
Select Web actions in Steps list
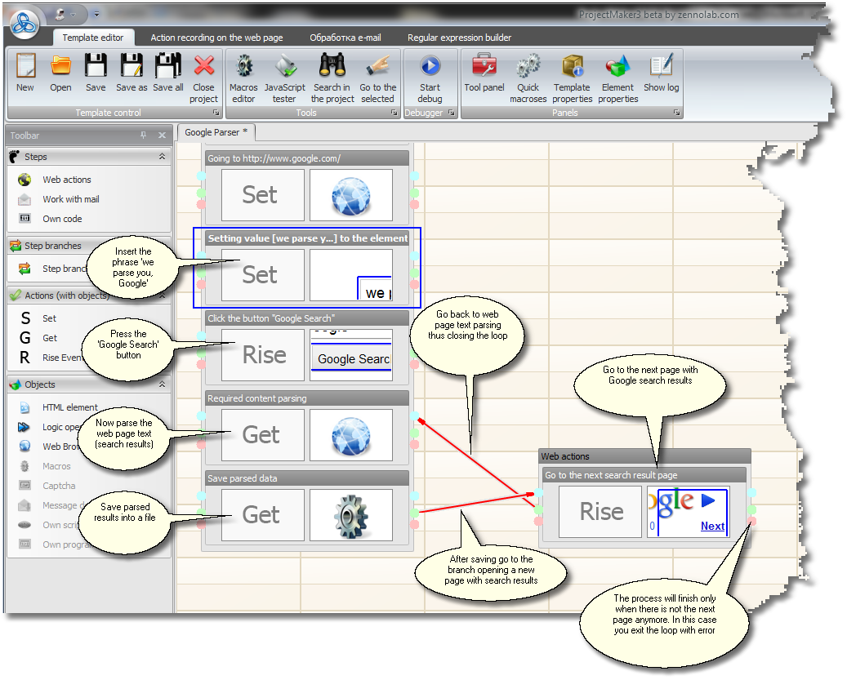pyautogui.click(x=67, y=180)
